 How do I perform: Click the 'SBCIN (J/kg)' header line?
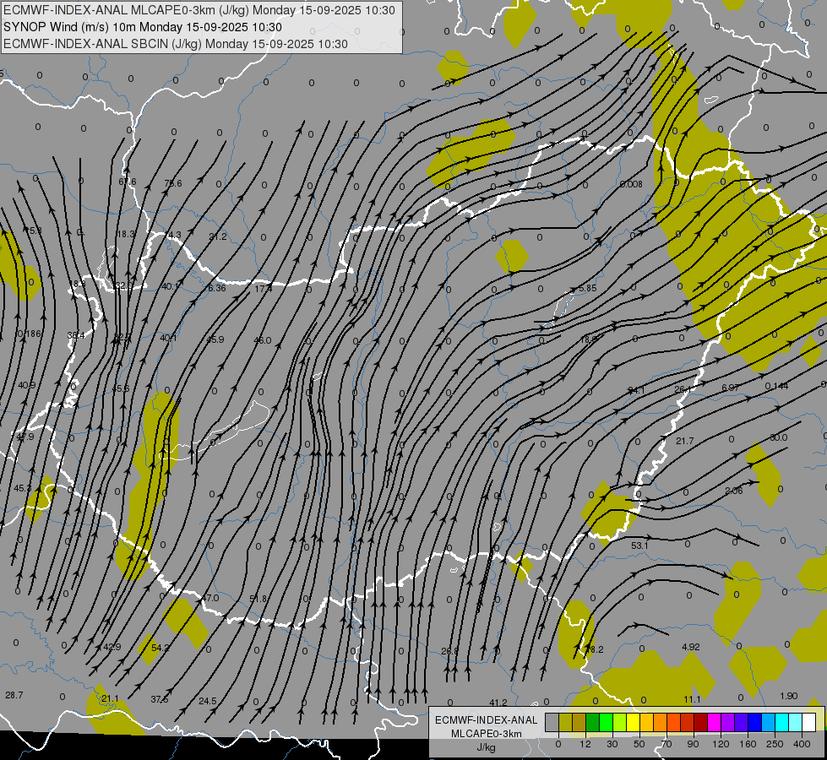point(176,44)
